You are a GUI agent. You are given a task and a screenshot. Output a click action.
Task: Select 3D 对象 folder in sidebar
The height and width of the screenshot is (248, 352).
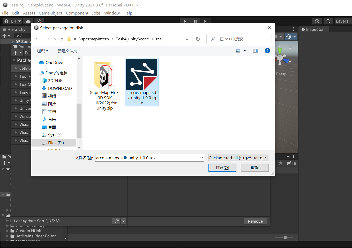coord(52,81)
